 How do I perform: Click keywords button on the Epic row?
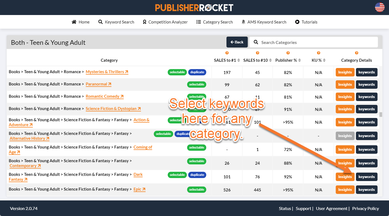366,190
